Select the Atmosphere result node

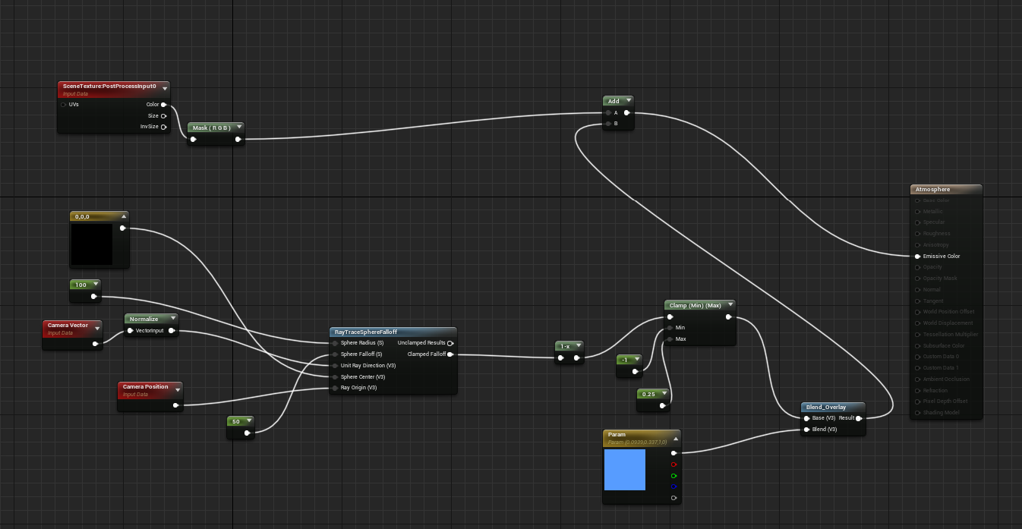coord(945,189)
